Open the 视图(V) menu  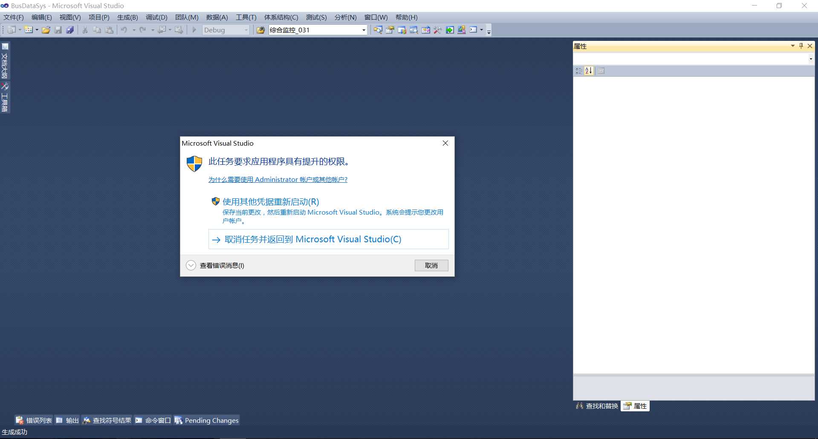70,17
